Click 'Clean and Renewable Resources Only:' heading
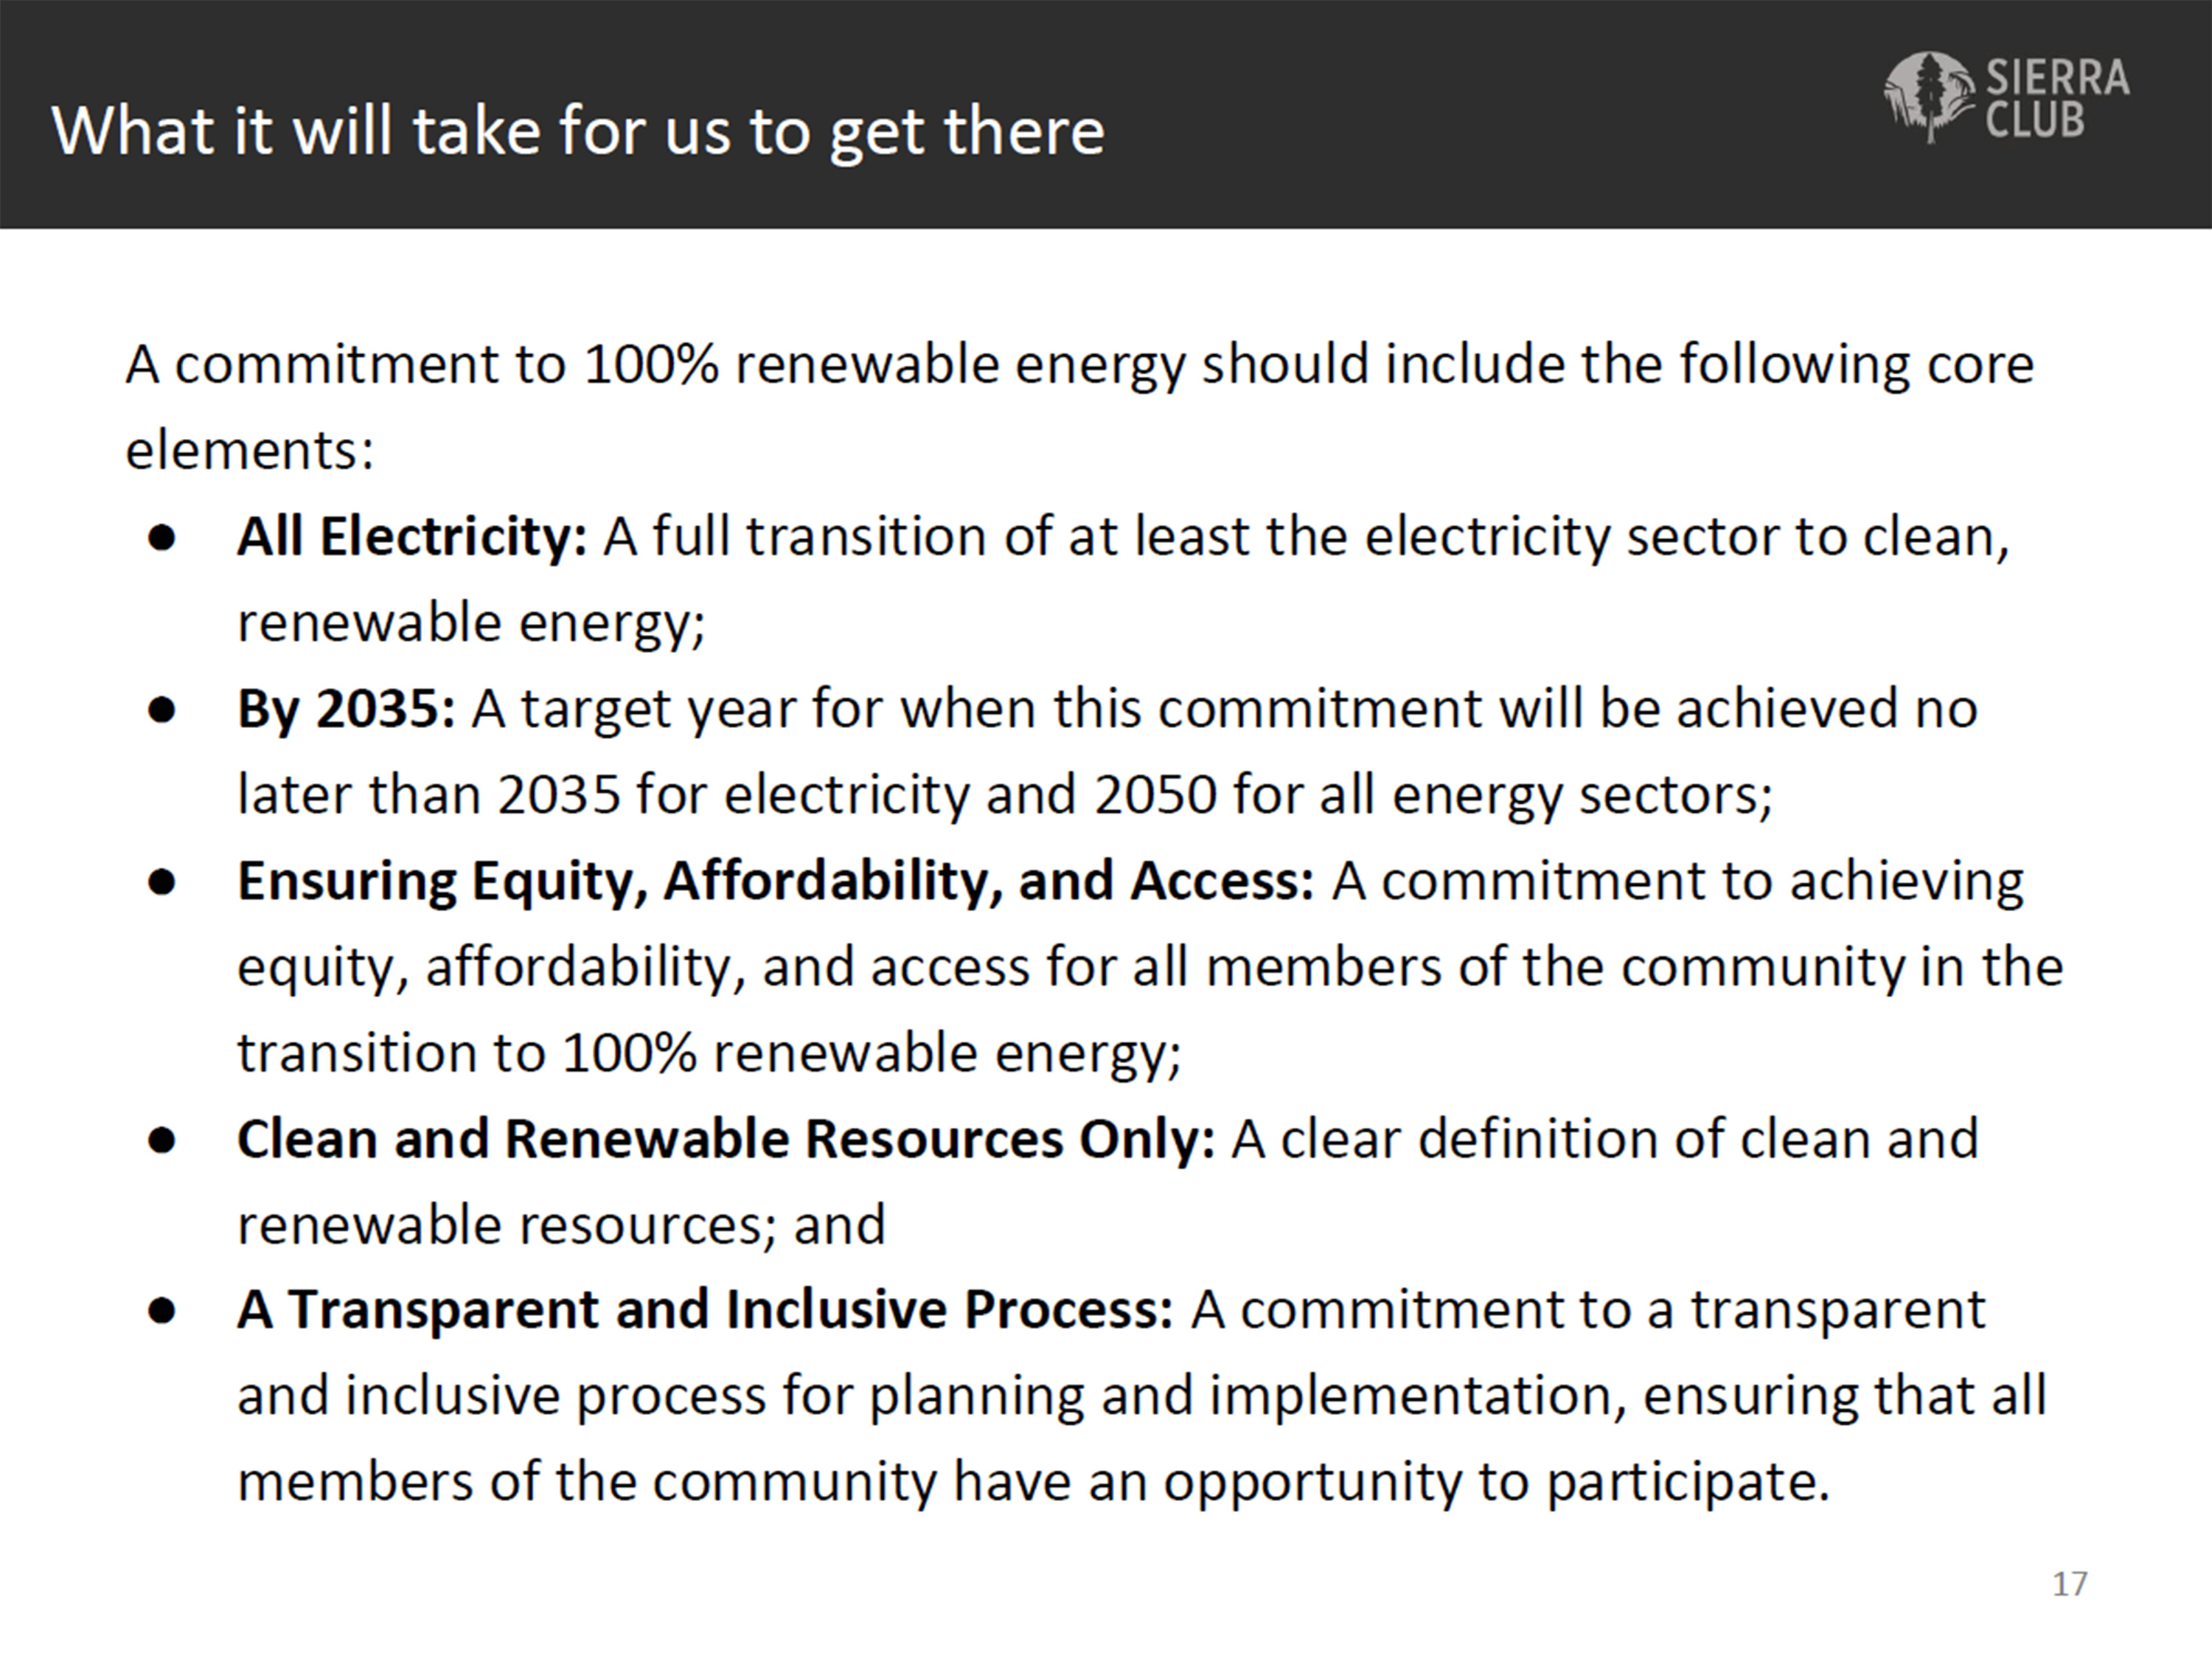Viewport: 2212px width, 1656px height. (x=726, y=1139)
